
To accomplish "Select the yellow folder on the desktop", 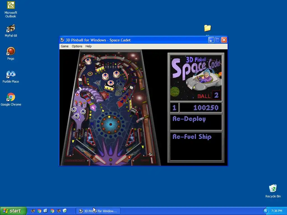I will 208,28.
